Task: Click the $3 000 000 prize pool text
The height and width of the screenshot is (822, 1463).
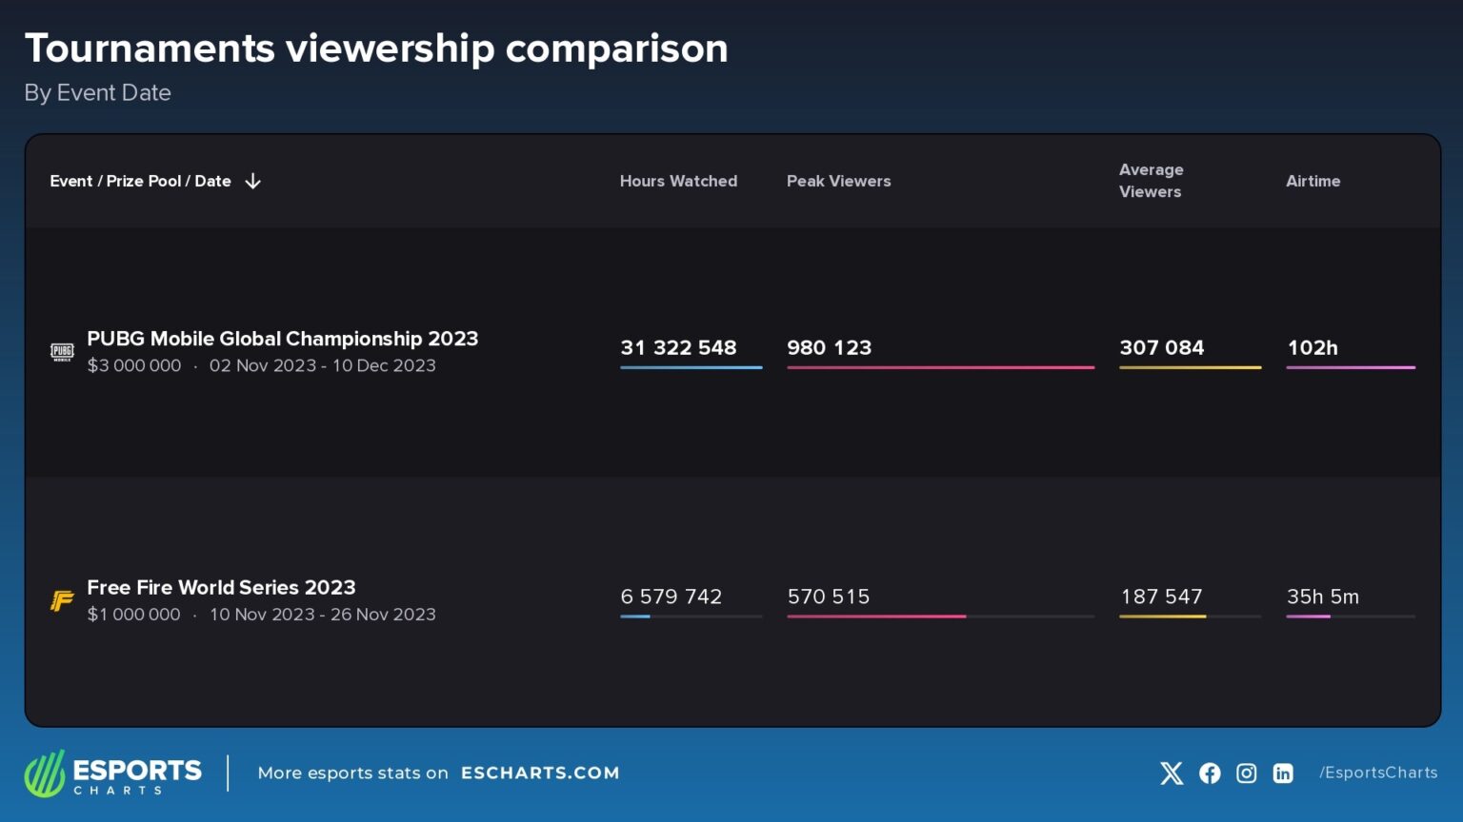Action: (x=134, y=365)
